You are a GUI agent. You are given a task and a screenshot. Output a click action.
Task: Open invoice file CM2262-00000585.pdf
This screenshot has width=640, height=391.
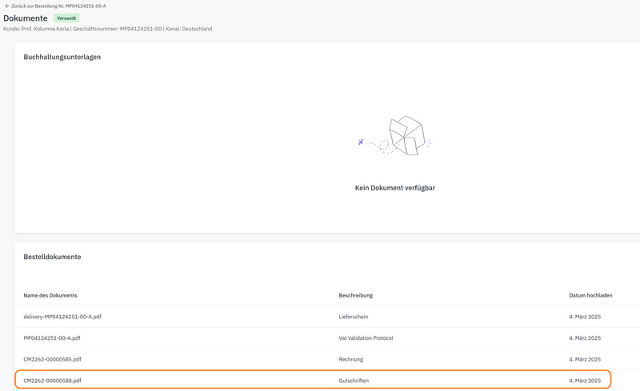(52, 359)
